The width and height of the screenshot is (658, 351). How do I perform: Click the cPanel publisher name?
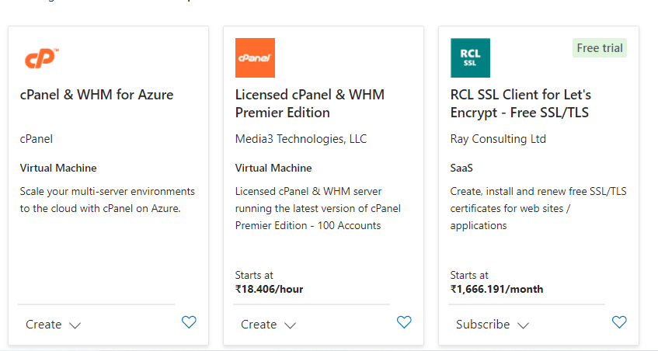tap(36, 139)
